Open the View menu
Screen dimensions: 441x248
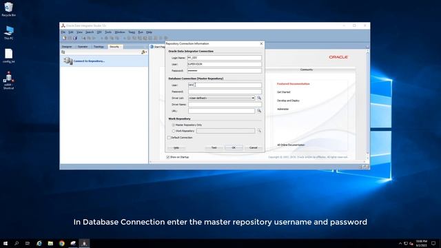click(80, 32)
